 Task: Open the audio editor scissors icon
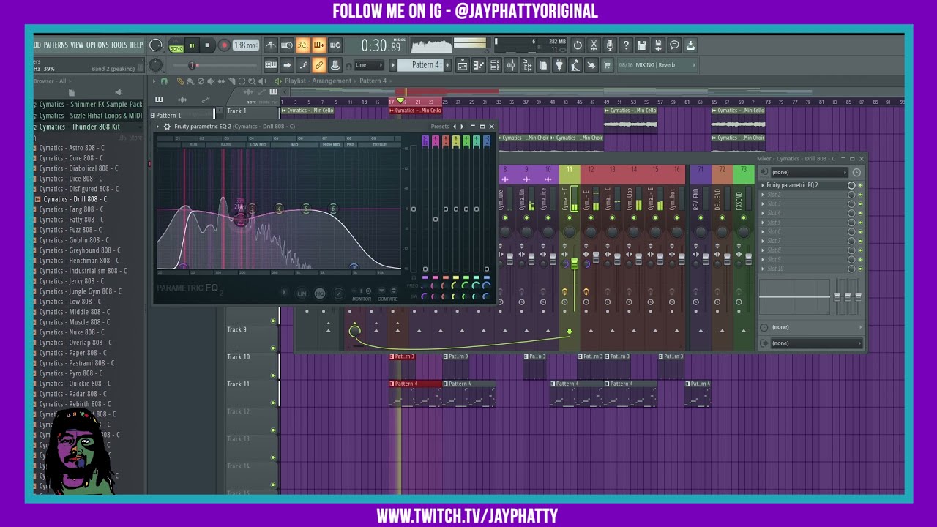(x=594, y=45)
